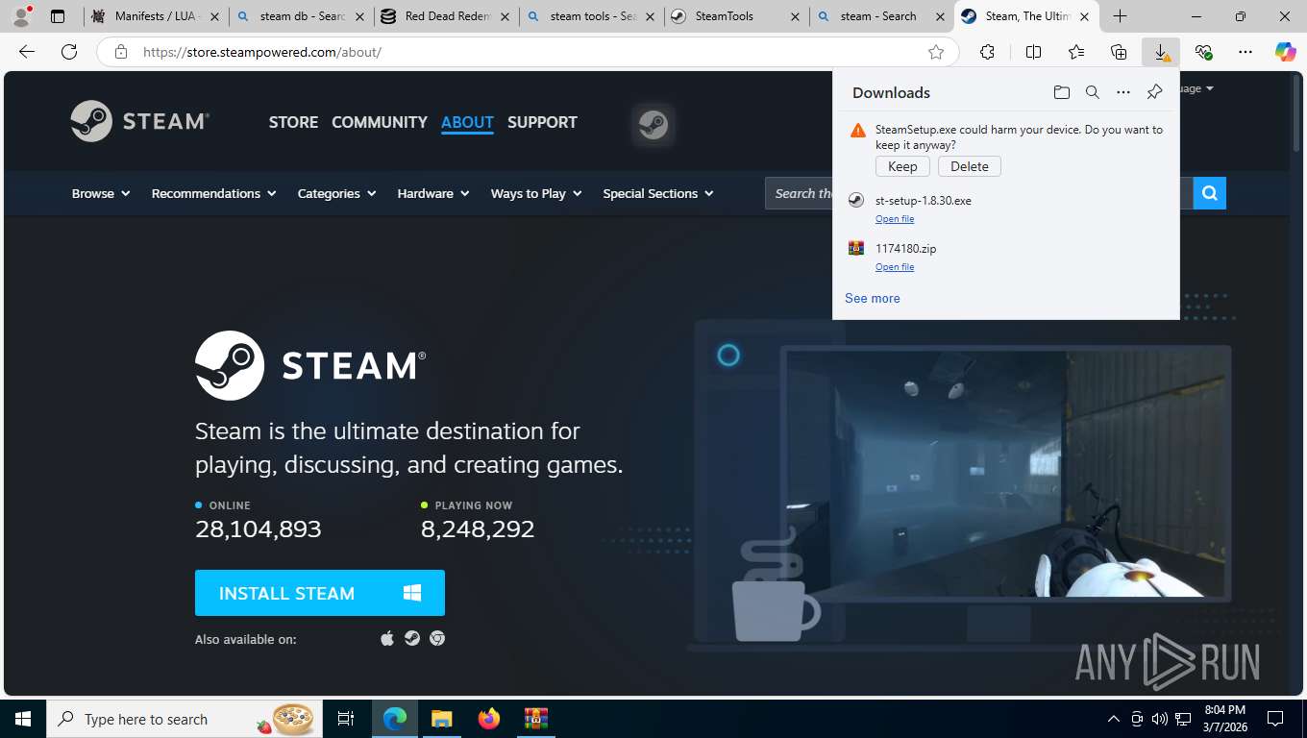
Task: Open downloads folder icon in Downloads panel
Action: coord(1061,92)
